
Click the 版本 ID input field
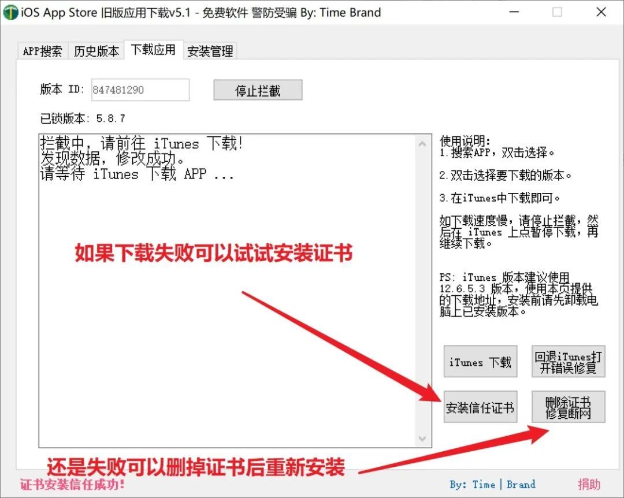point(140,90)
